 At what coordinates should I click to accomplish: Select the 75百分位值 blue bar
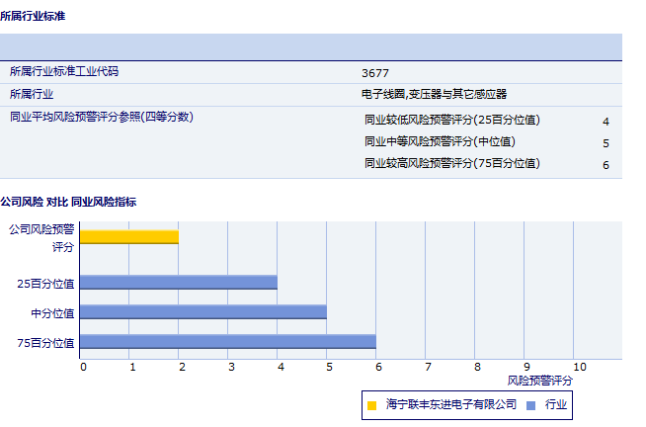228,342
